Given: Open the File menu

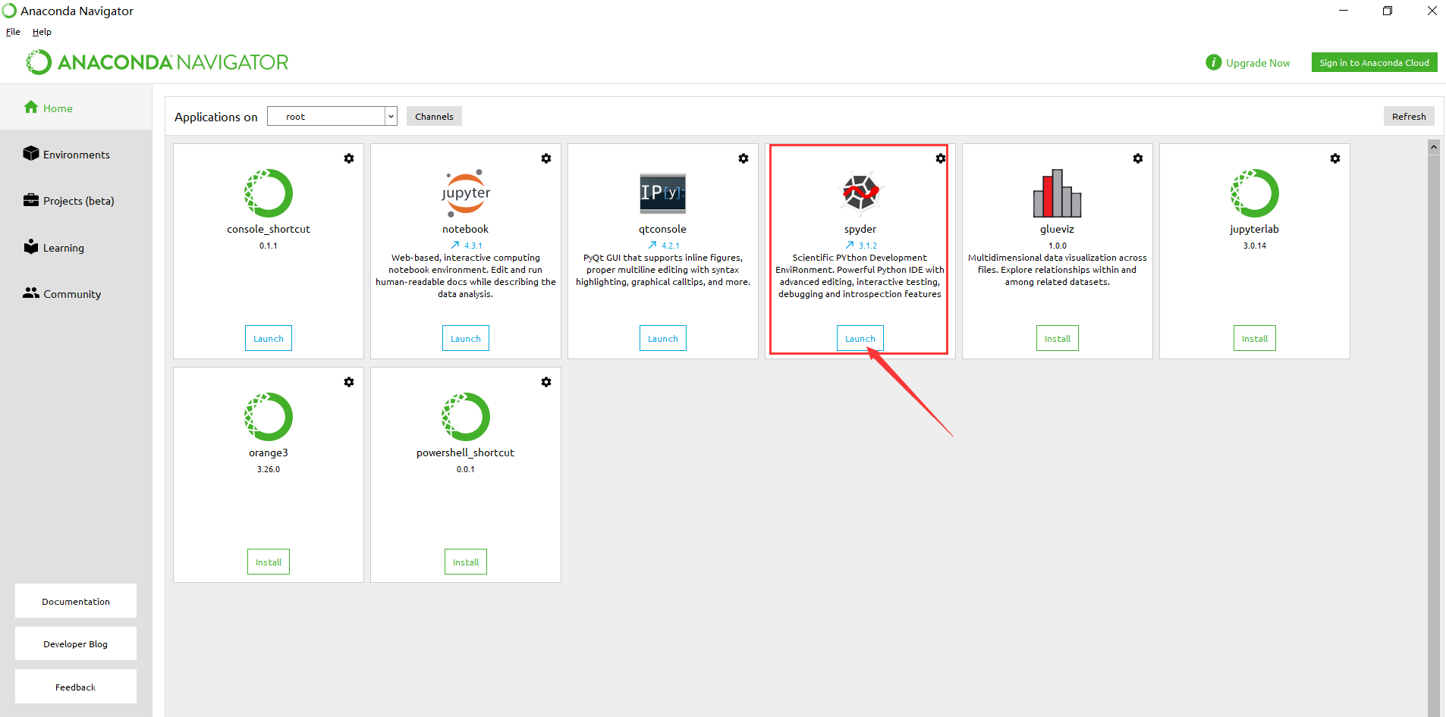Looking at the screenshot, I should coord(13,32).
